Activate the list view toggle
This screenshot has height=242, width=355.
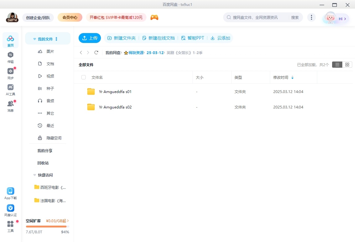(337, 65)
